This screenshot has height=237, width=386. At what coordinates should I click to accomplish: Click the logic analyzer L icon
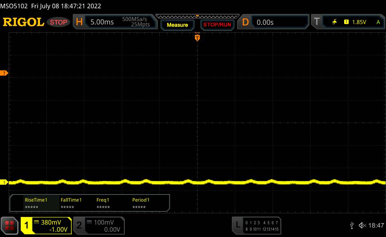coord(237,225)
